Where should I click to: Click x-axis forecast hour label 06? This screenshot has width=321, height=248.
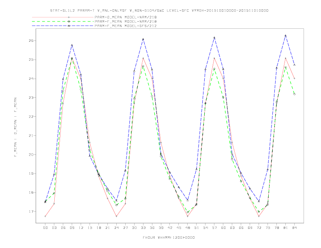[x=63, y=228]
